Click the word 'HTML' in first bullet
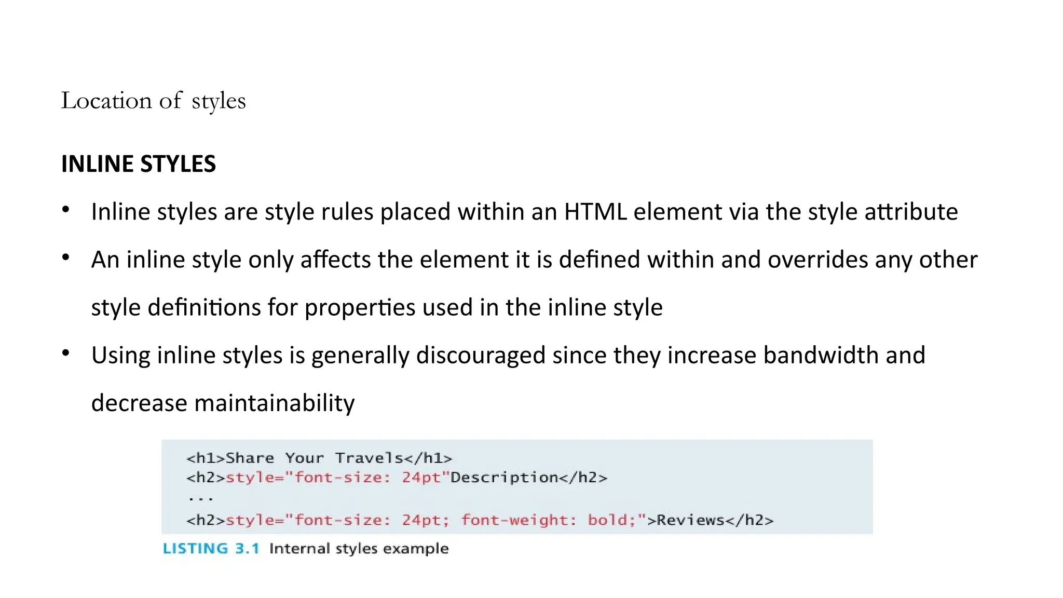 point(595,212)
